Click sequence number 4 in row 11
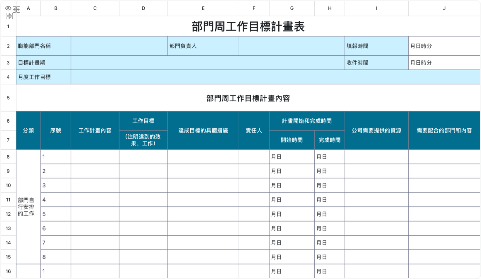The image size is (481, 279). pyautogui.click(x=56, y=200)
